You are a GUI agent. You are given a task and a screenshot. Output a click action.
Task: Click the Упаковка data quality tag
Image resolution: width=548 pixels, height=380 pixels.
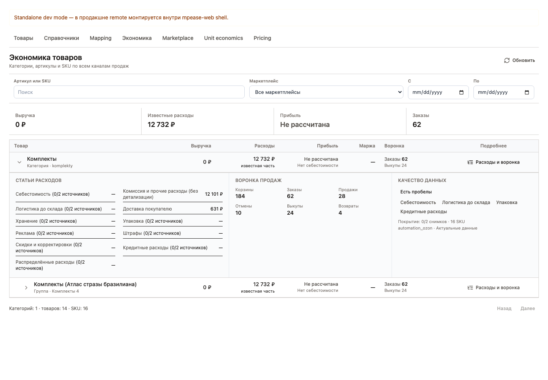[507, 203]
